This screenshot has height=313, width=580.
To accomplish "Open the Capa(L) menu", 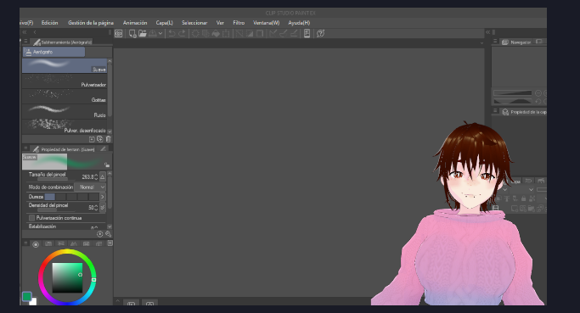I will click(x=164, y=23).
